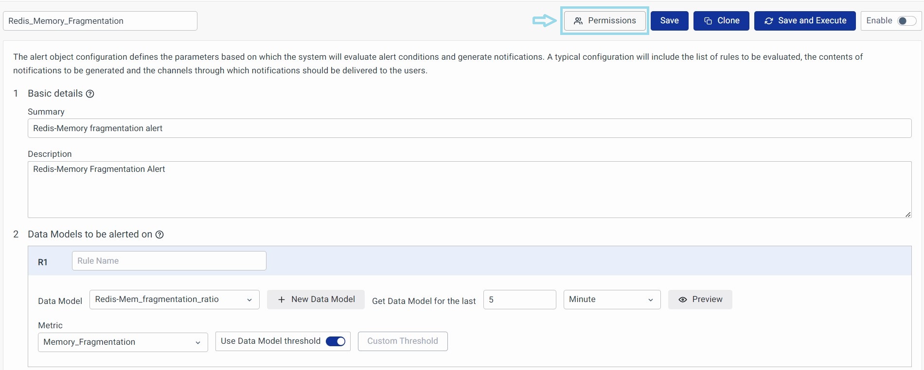Screen dimensions: 924x370
Task: Click the Save and Execute refresh icon
Action: pyautogui.click(x=769, y=21)
